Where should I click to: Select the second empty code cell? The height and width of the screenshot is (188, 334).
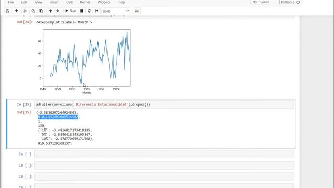pyautogui.click(x=164, y=166)
